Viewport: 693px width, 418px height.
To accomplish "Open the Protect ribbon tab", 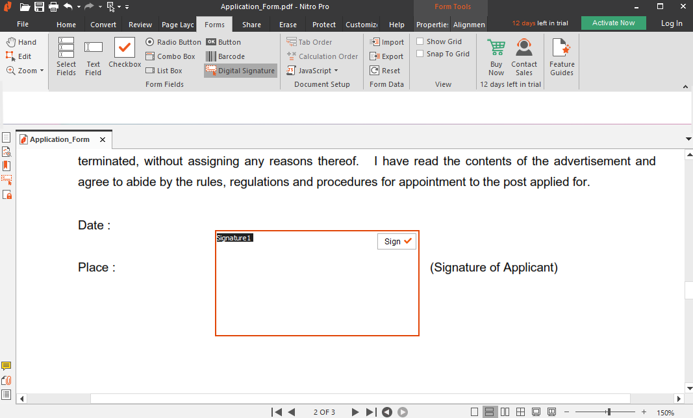I will point(323,24).
